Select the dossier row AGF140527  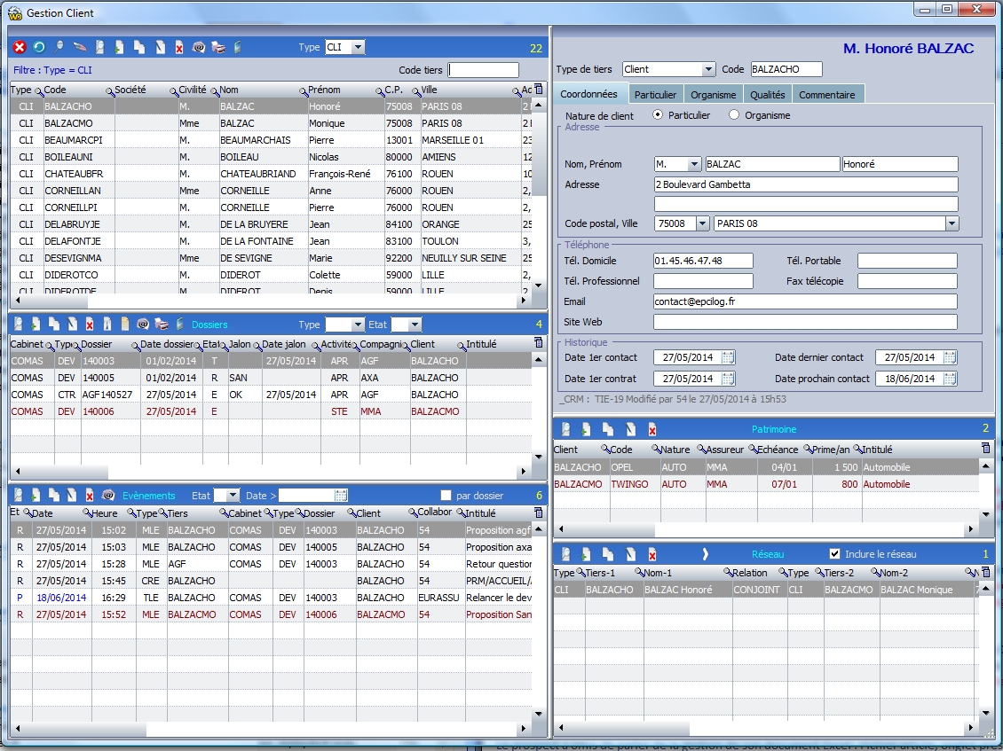point(271,395)
